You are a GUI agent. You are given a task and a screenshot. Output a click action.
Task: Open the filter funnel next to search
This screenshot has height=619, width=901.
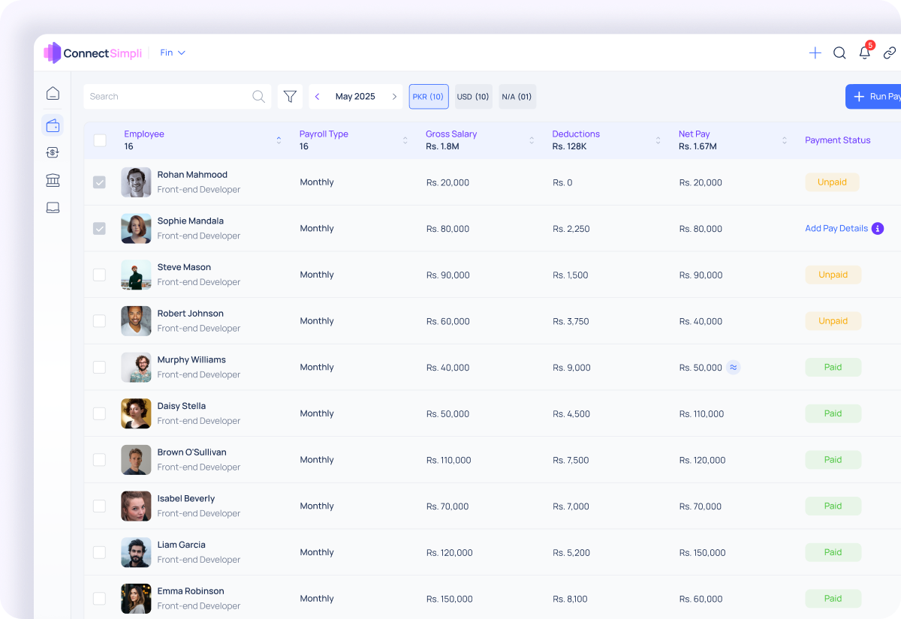coord(290,96)
